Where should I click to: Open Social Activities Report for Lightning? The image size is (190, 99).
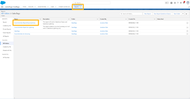[24, 27]
